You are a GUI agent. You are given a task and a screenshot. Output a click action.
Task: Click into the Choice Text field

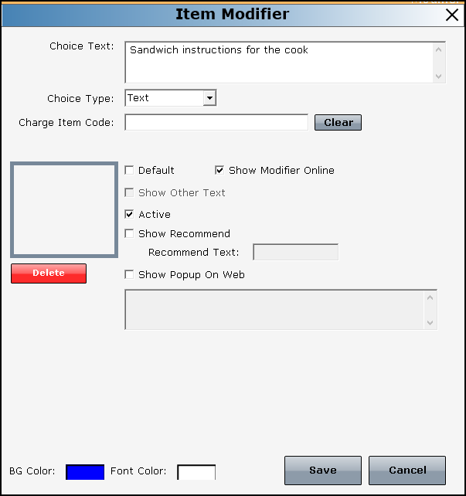278,62
